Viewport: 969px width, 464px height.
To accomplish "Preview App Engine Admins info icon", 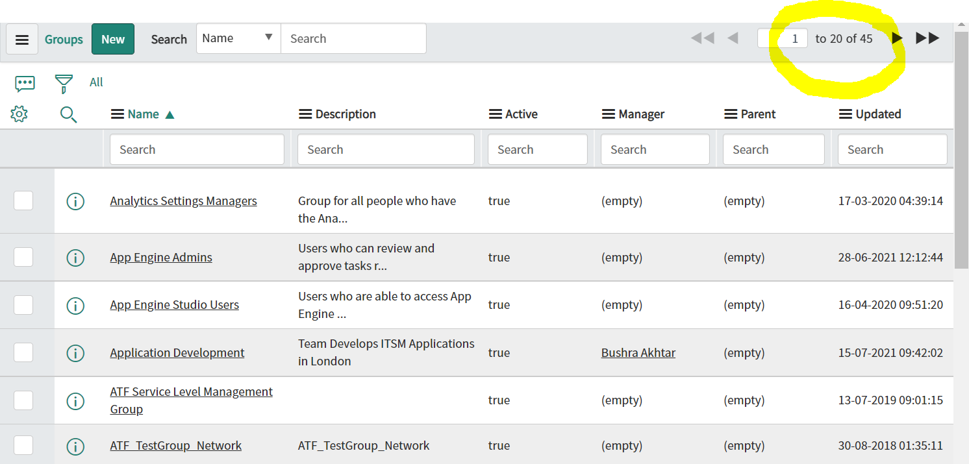I will [x=76, y=258].
